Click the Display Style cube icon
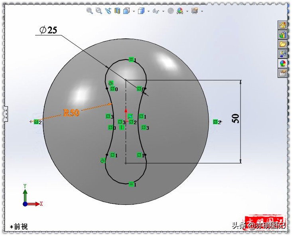This screenshot has width=292, height=236. pos(141,11)
